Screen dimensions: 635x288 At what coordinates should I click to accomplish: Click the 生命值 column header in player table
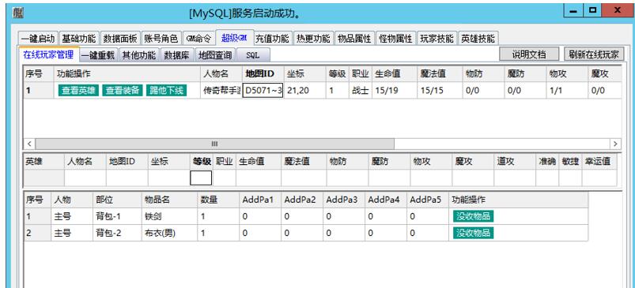click(x=395, y=74)
